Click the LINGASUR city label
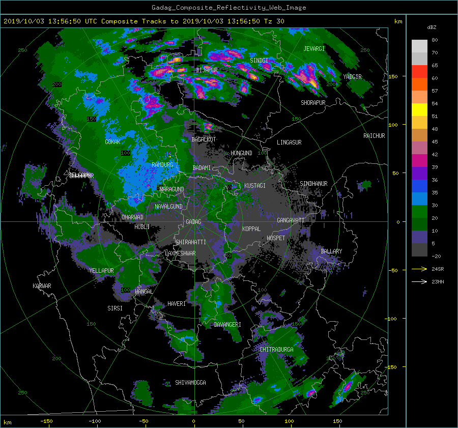This screenshot has height=428, width=458. 289,142
